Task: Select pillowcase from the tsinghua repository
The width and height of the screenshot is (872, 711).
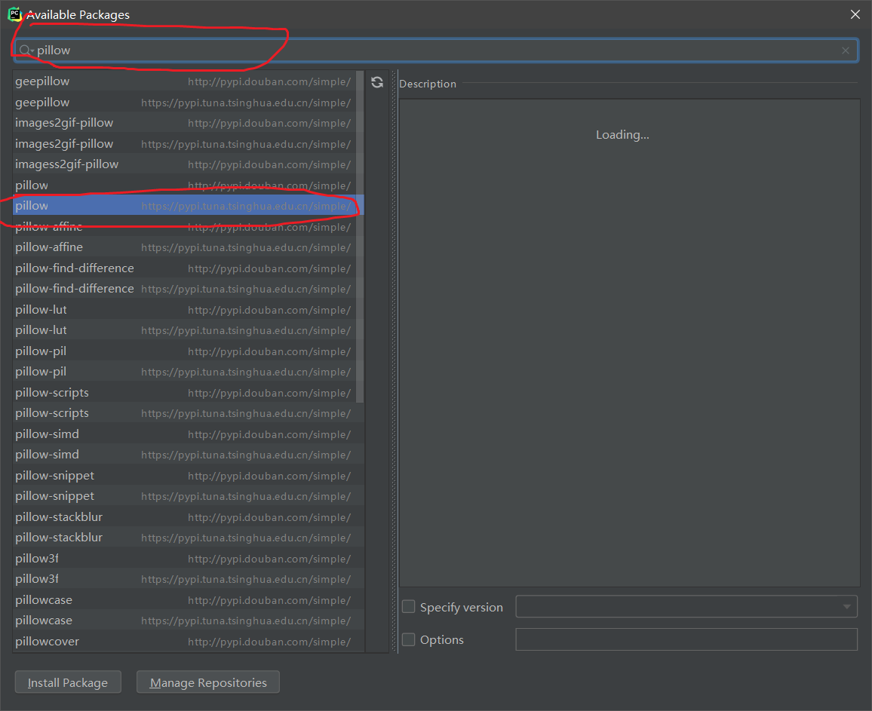Action: pos(188,621)
